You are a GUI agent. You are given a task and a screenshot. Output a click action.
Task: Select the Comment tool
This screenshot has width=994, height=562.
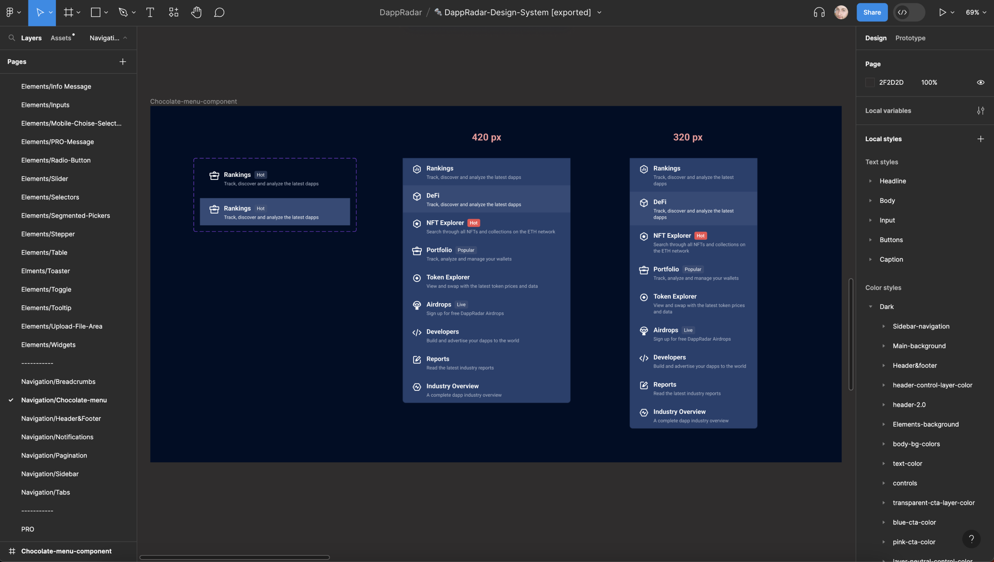(219, 12)
